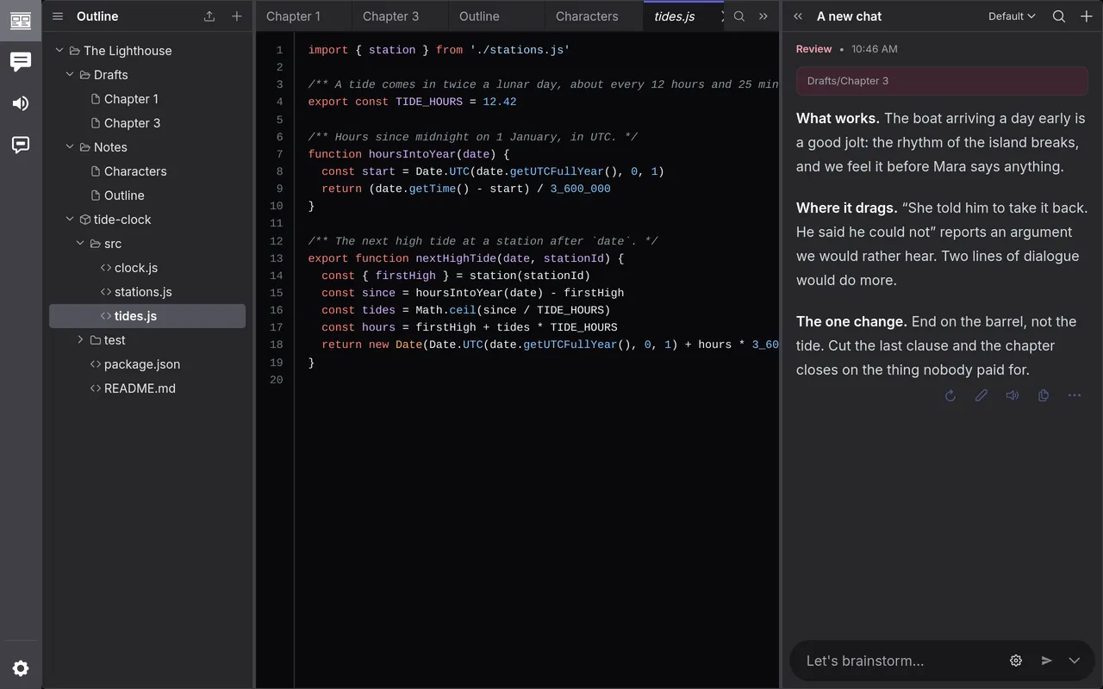1103x689 pixels.
Task: Expand options chevron beside send button
Action: (x=1075, y=661)
